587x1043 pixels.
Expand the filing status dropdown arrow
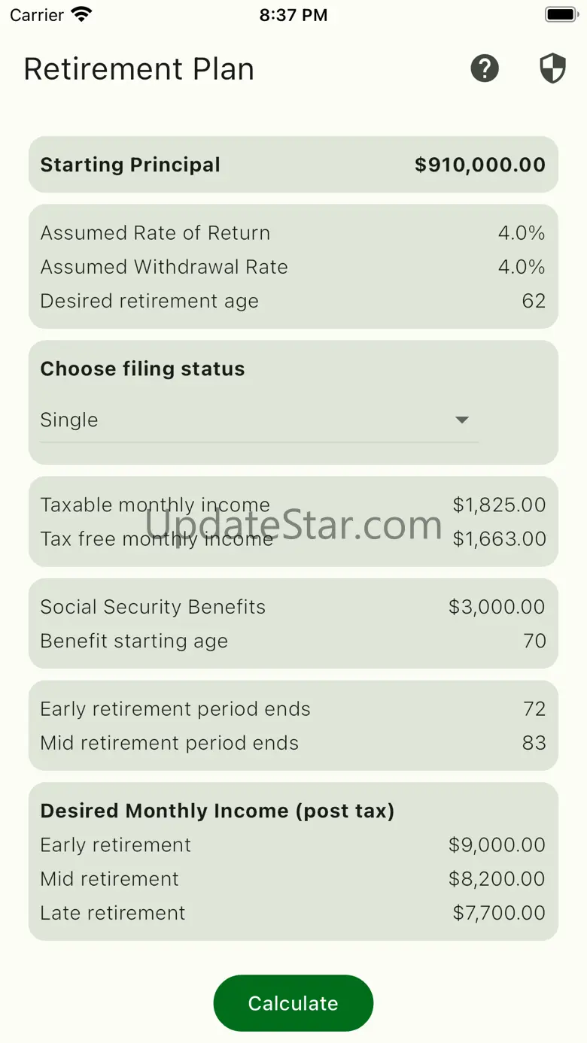462,420
